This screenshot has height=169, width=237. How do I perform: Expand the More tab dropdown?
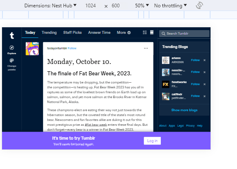tap(124, 33)
